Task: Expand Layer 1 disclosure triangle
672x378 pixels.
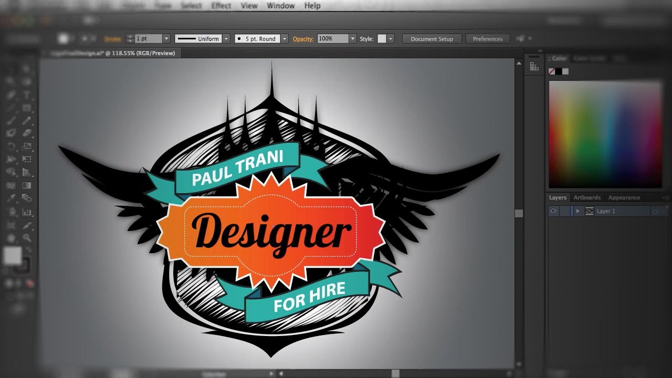Action: tap(577, 211)
